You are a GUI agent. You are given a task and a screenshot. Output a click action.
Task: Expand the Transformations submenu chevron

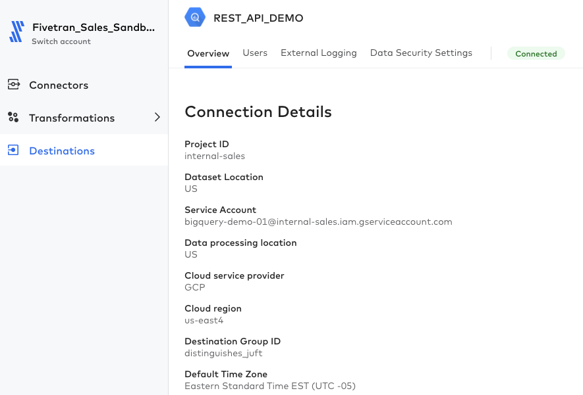157,117
